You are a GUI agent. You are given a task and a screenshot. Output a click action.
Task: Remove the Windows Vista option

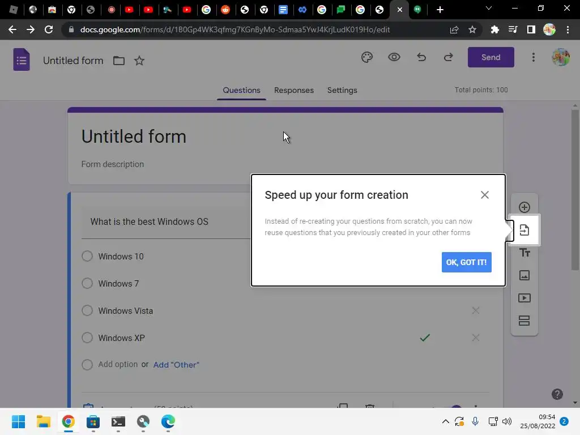[x=476, y=311]
